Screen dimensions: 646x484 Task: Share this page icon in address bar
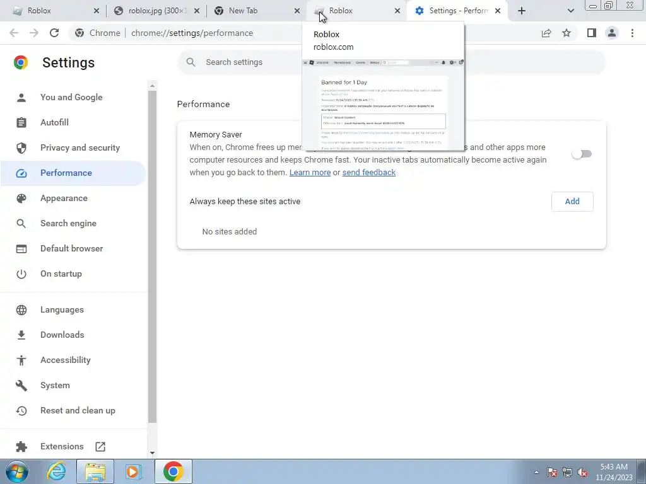pos(546,33)
